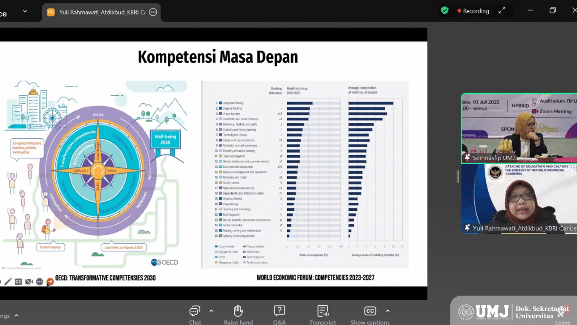
Task: Click the OECD Transformative Competensies caption
Action: point(105,278)
